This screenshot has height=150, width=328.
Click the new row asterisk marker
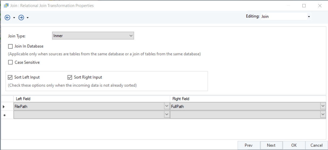[x=4, y=115]
